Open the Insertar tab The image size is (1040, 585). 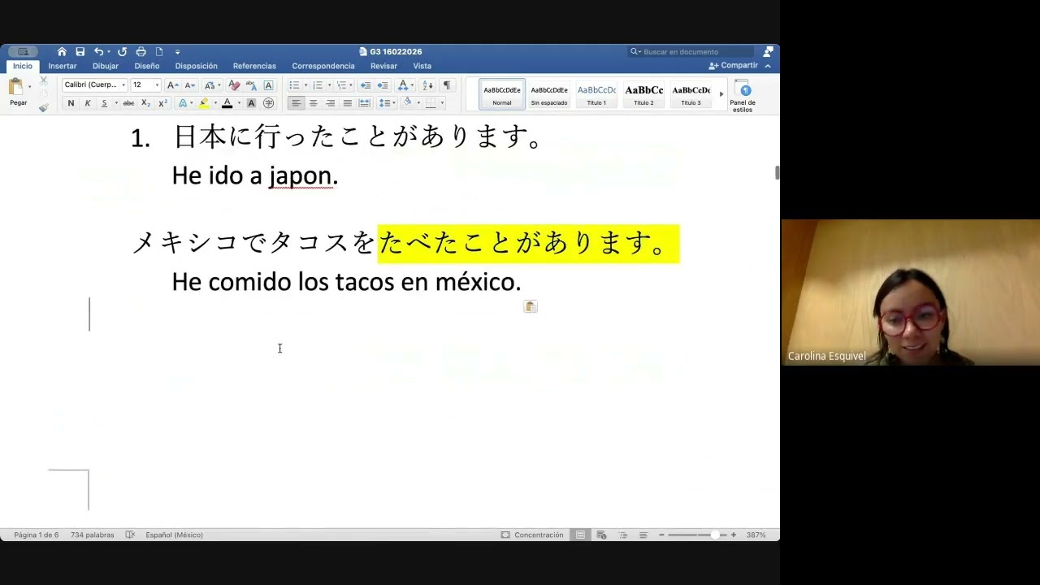coord(63,66)
